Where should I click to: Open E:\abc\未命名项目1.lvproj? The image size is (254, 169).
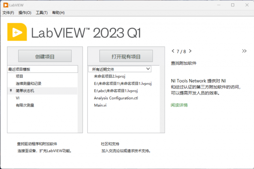pyautogui.click(x=116, y=91)
